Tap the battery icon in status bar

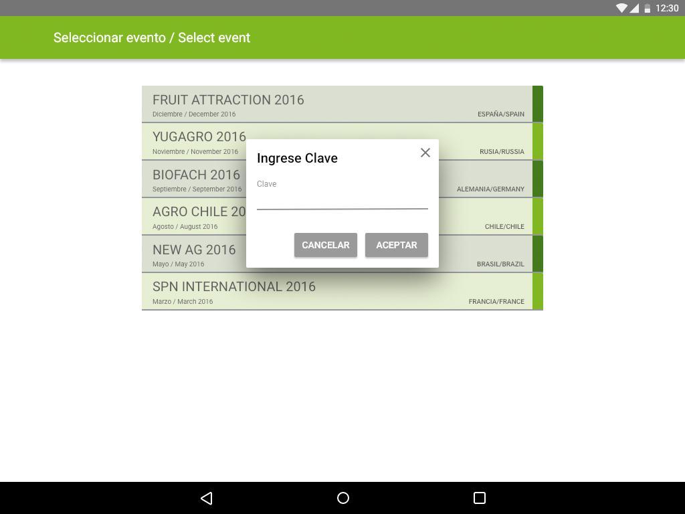pos(647,8)
